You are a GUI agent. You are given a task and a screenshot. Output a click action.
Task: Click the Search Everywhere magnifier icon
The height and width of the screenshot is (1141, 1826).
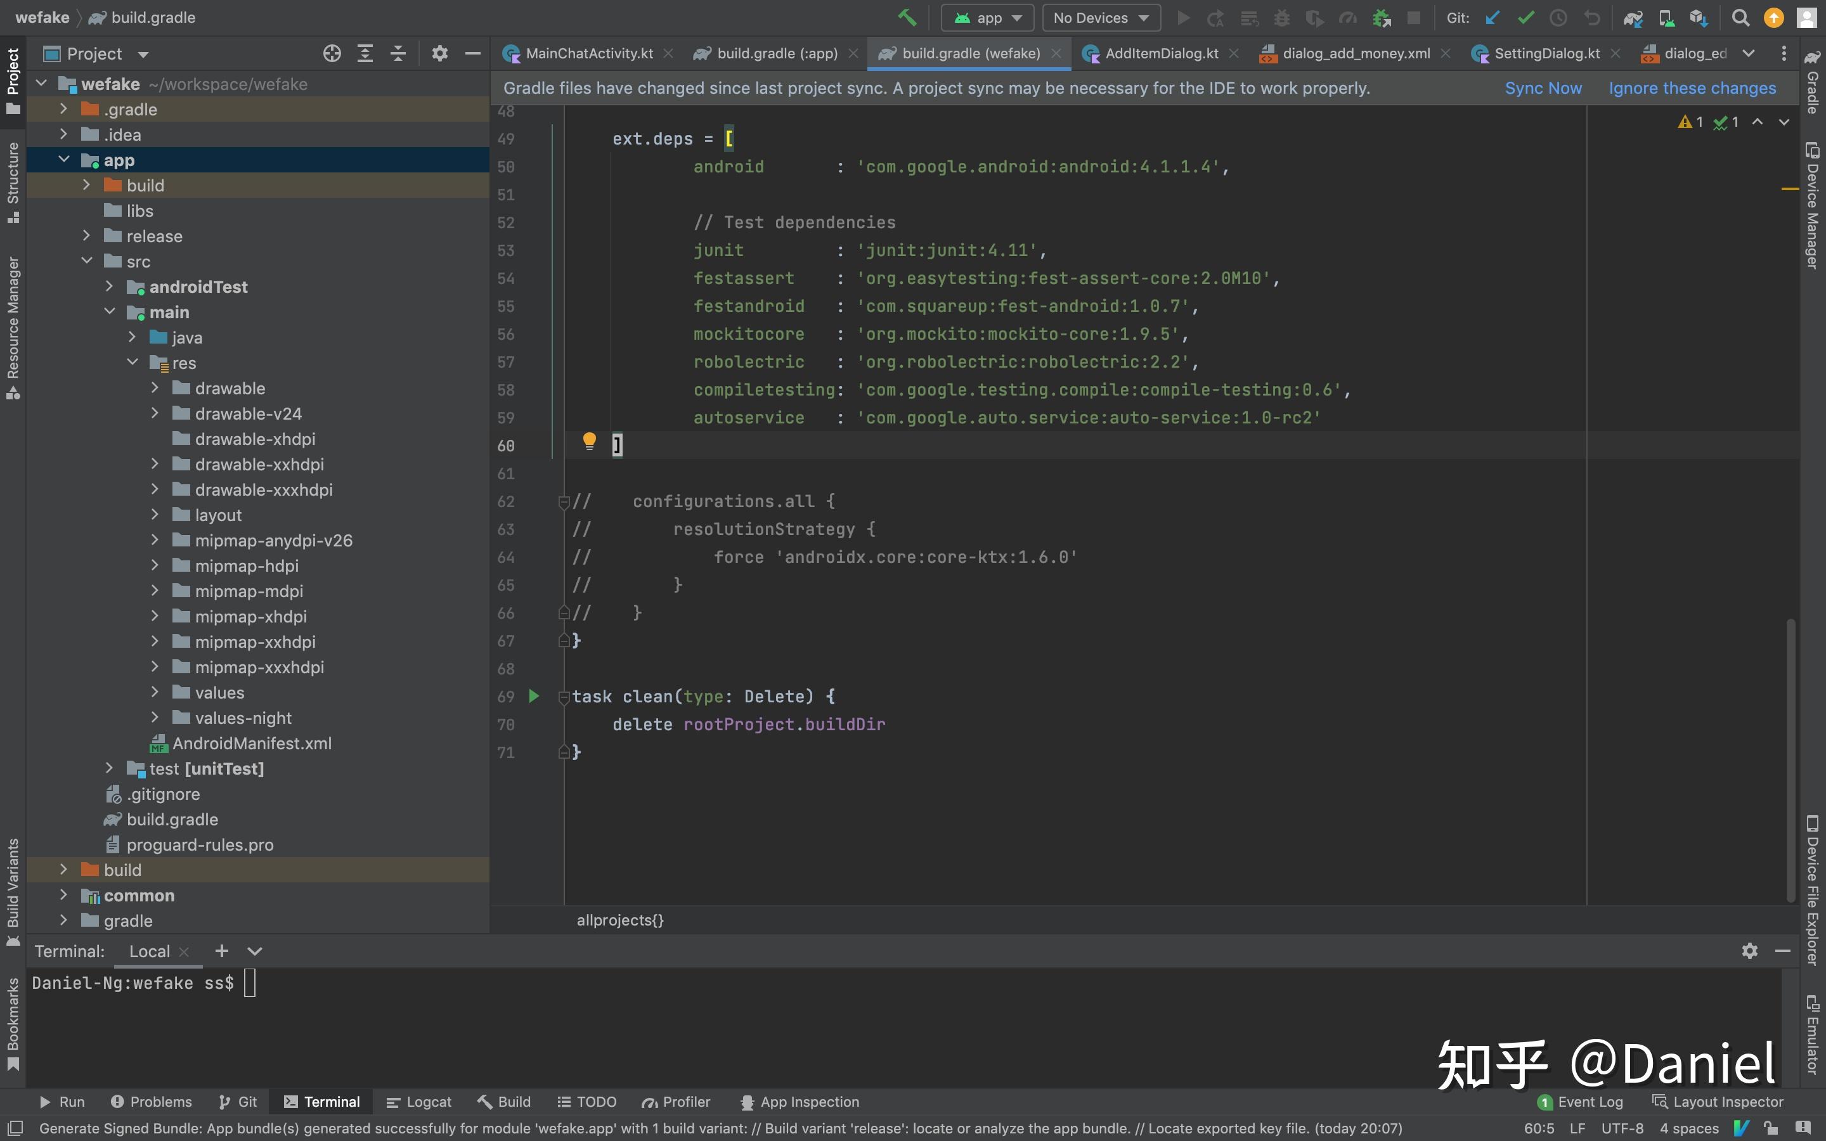(1740, 18)
